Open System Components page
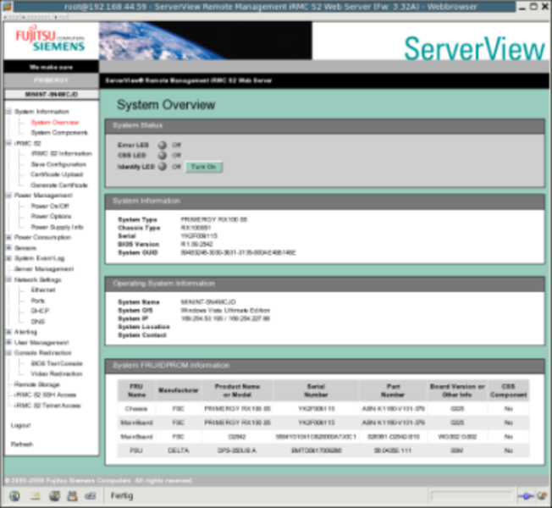552x508 pixels. pyautogui.click(x=59, y=133)
